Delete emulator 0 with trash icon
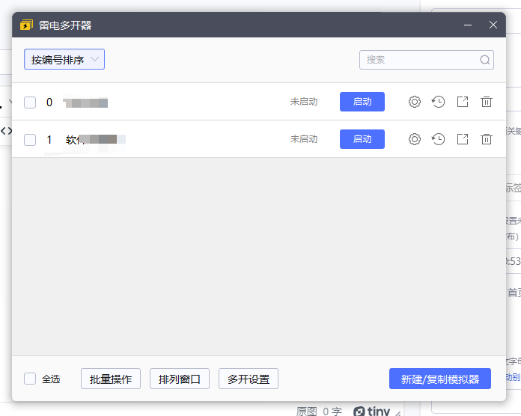521x416 pixels. pos(487,102)
